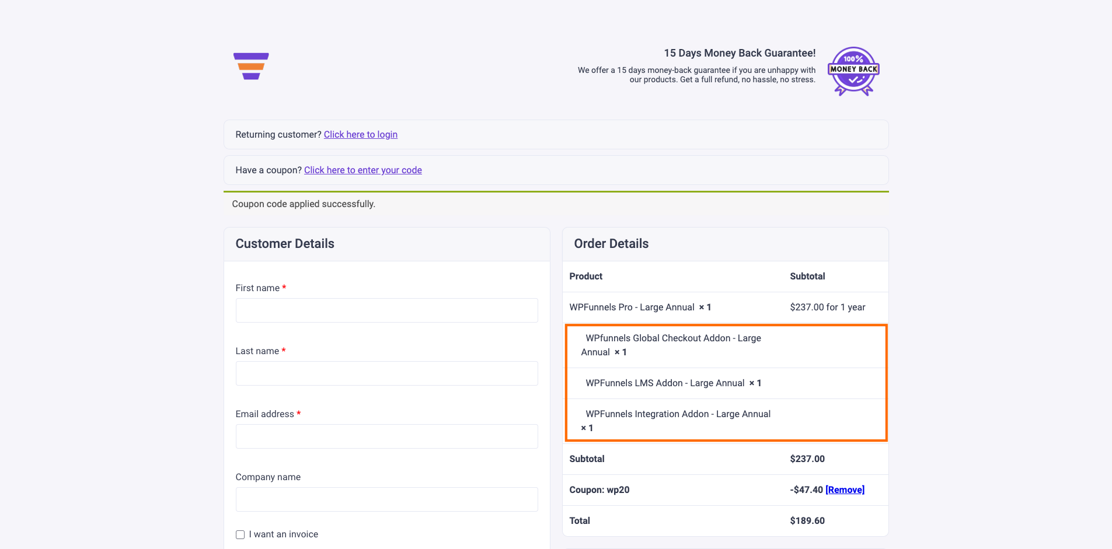Click the Subtotal row value $237.00
Image resolution: width=1112 pixels, height=549 pixels.
807,459
